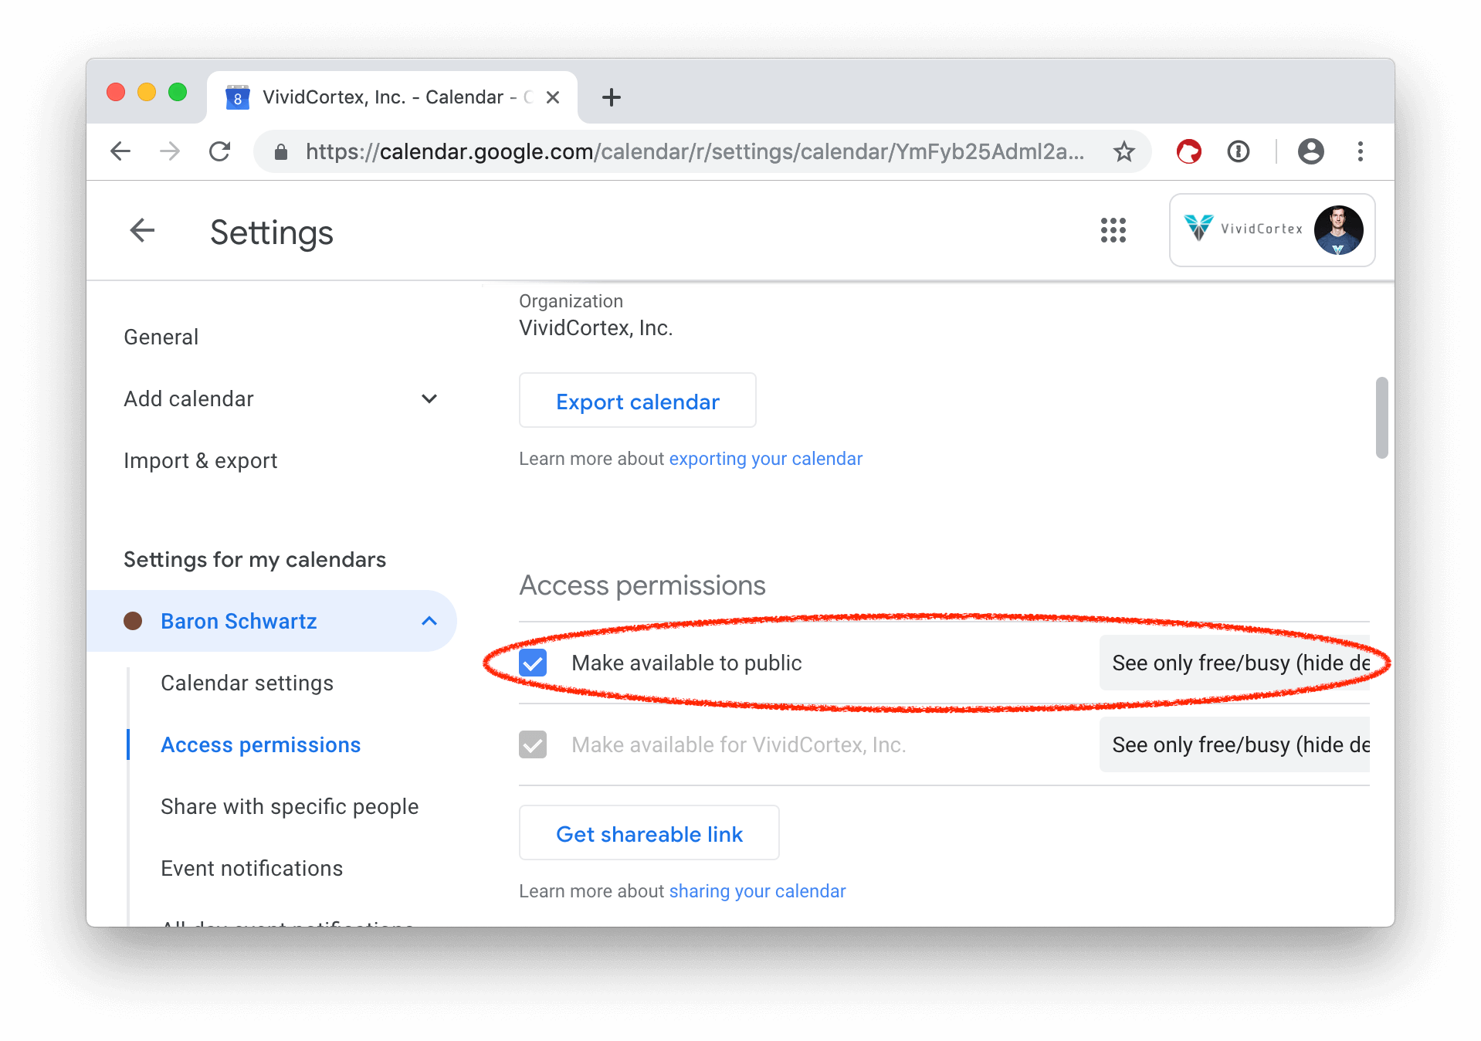Click the red extension icon
Viewport: 1481px width, 1041px height.
pyautogui.click(x=1188, y=151)
